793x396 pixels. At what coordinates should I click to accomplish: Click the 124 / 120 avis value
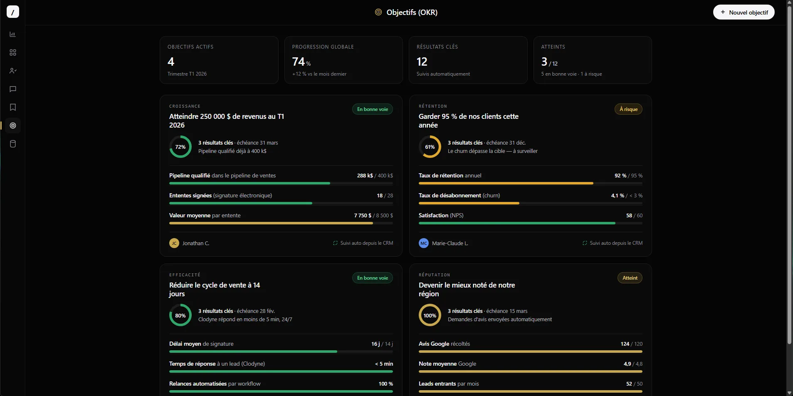point(632,344)
